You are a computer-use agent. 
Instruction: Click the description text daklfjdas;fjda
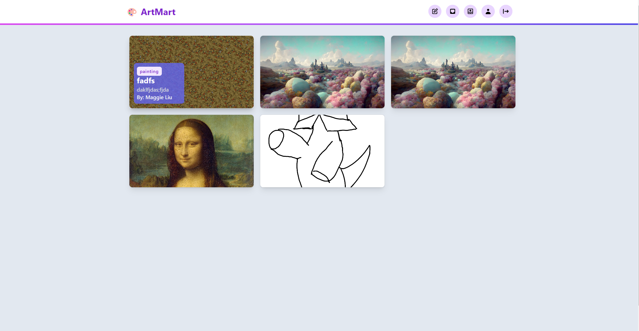point(153,90)
